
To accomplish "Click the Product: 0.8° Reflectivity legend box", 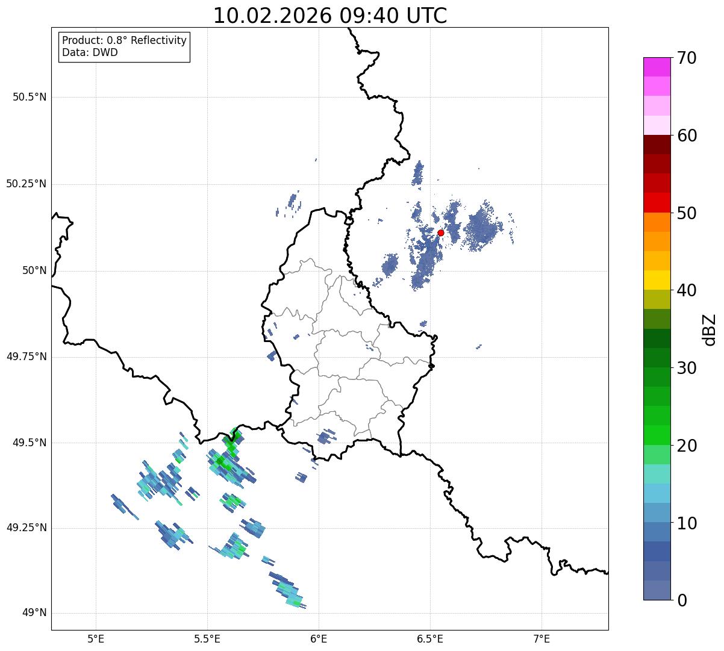I will [x=124, y=46].
